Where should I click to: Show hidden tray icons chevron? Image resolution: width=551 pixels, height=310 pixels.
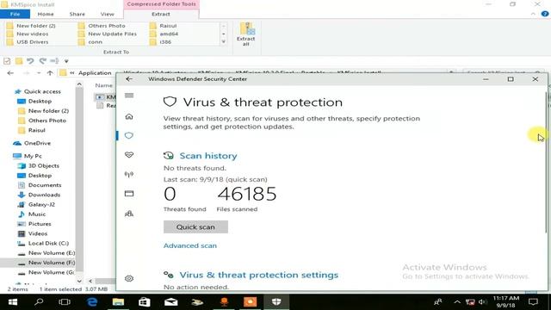[x=457, y=302]
